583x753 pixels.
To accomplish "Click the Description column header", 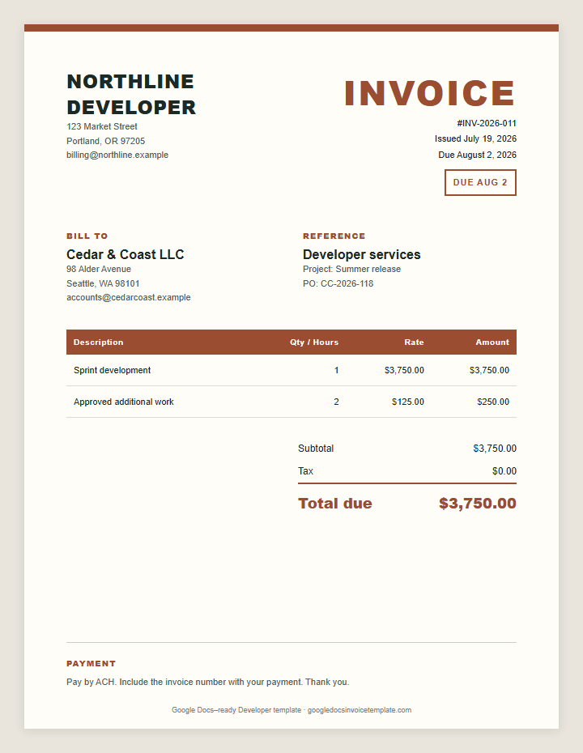I will point(99,342).
